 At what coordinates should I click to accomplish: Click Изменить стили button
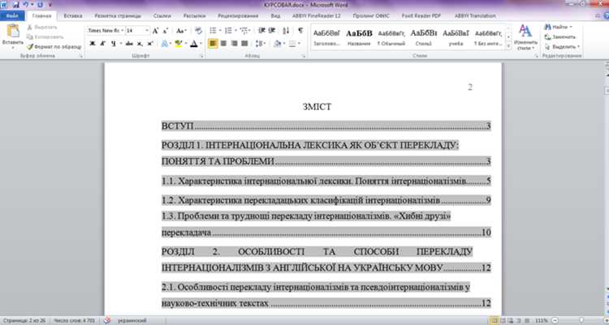point(525,37)
